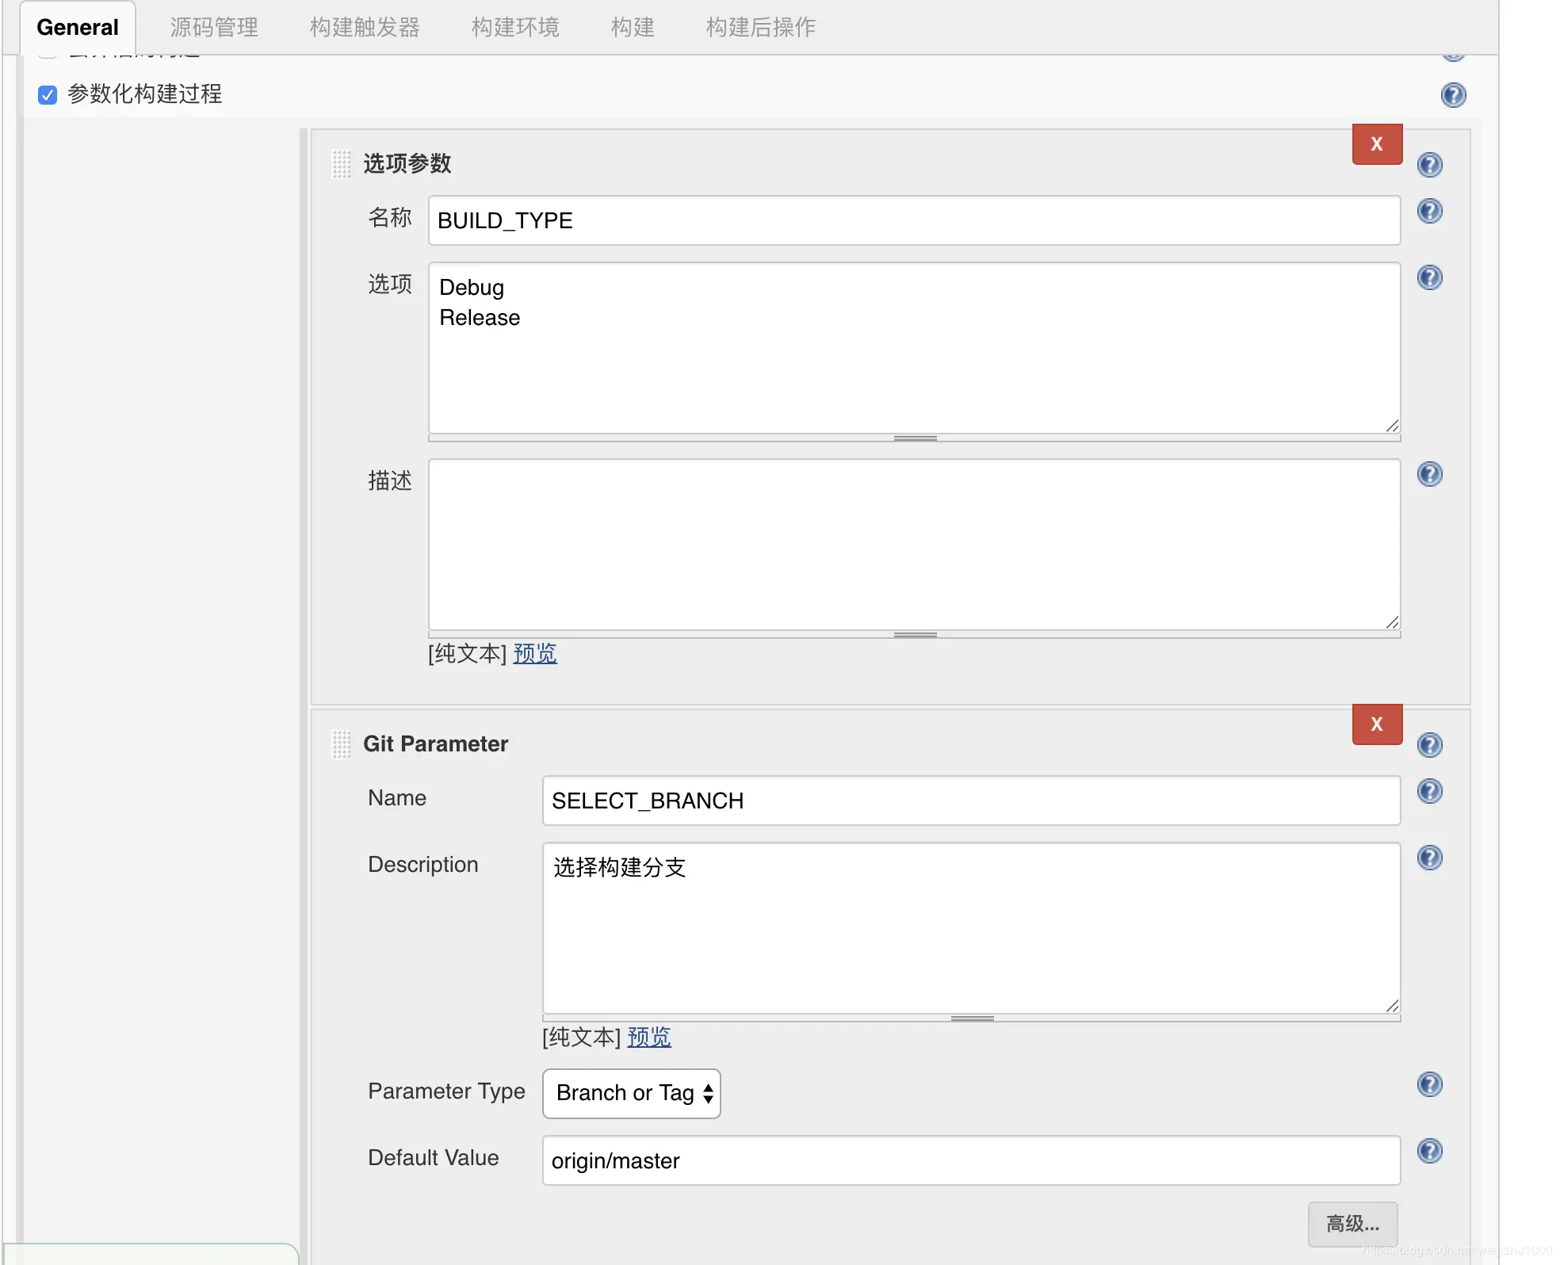Click help icon for Git Parameter header

pos(1428,745)
